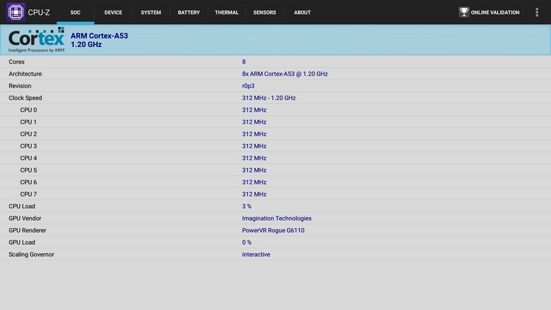Click the 312 MHz value for CPU 0
Viewport: 551px width, 310px height.
coord(254,110)
